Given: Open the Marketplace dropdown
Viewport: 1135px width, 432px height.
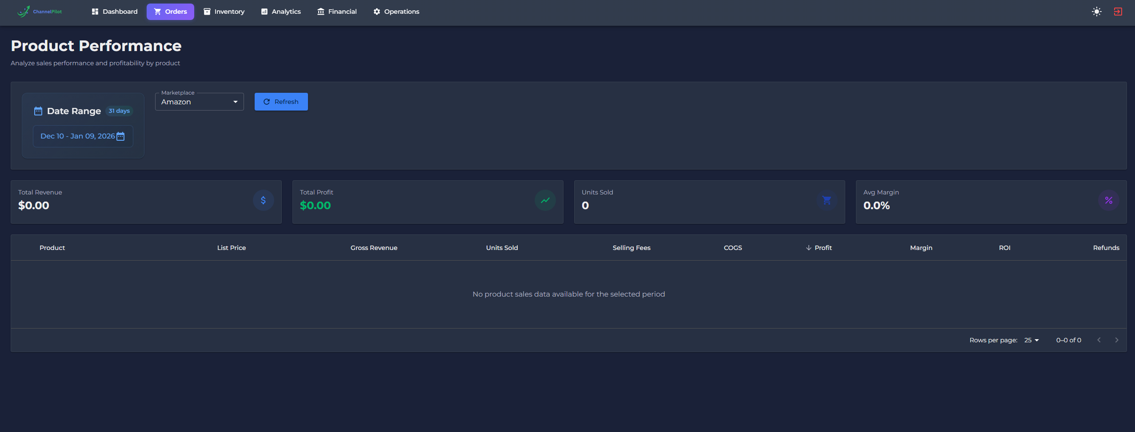Looking at the screenshot, I should coord(199,102).
